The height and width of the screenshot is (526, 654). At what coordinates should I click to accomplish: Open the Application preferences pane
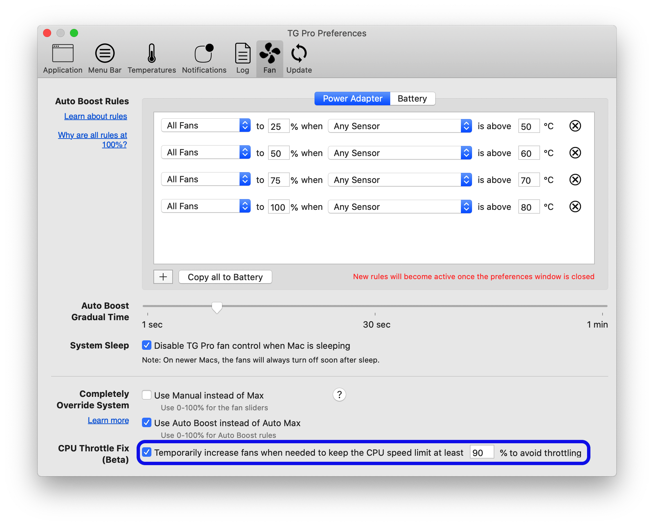tap(63, 58)
